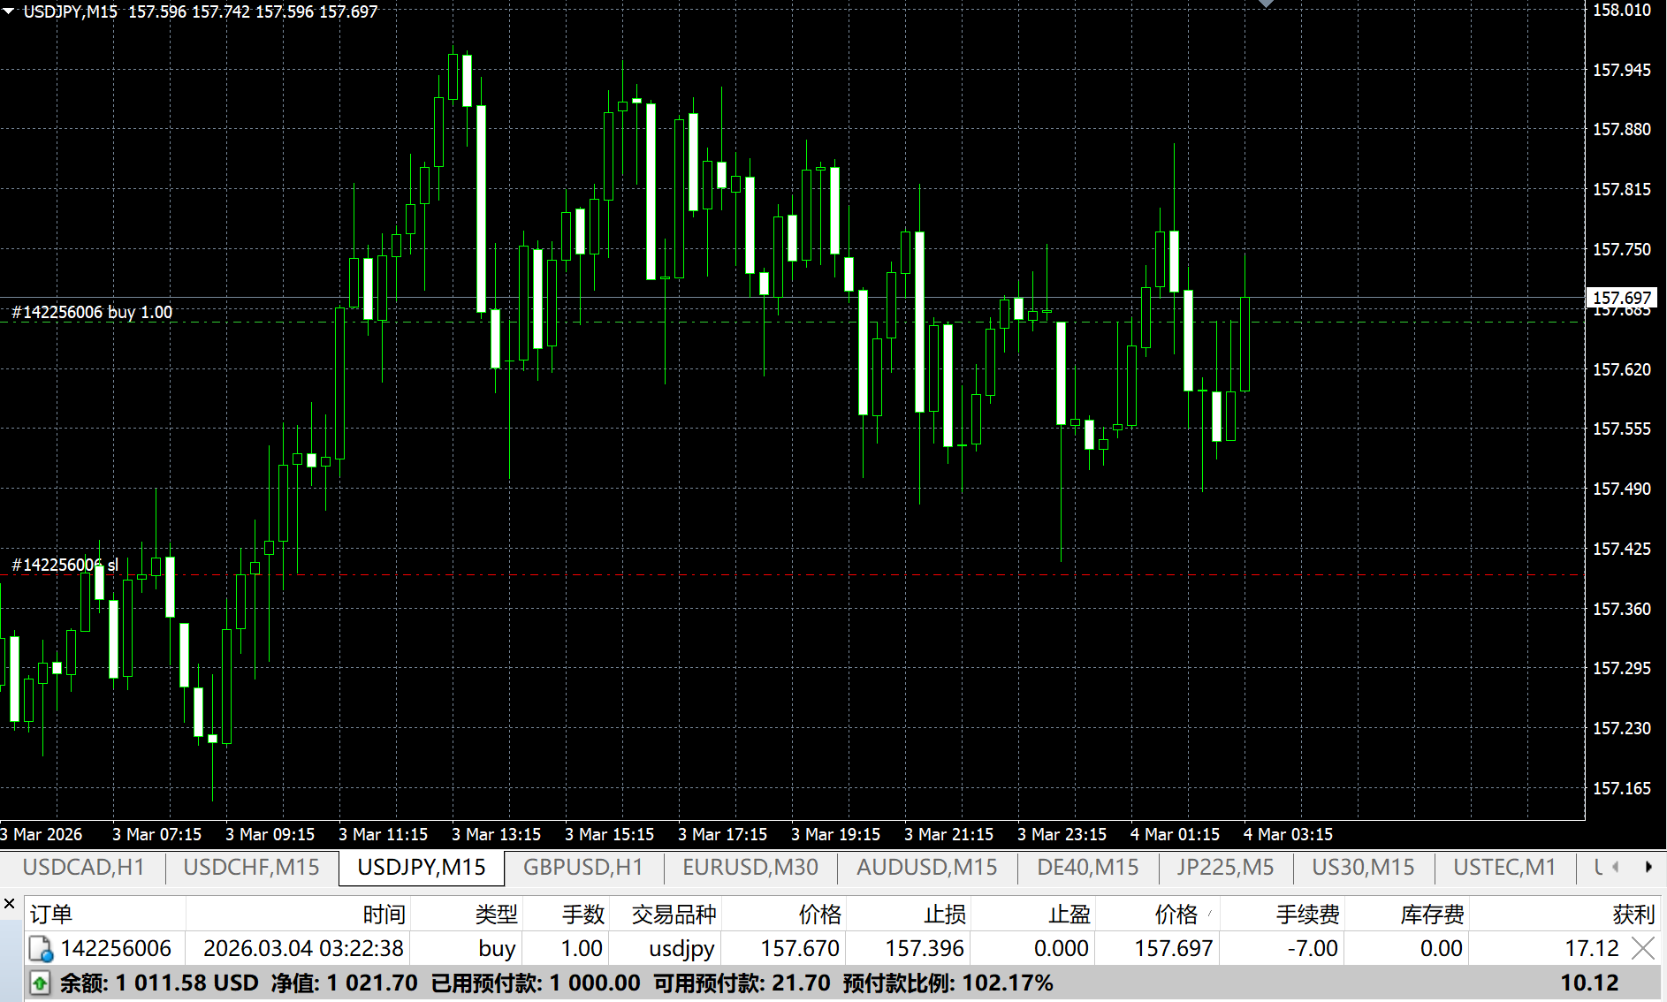Close order 142256006 with the X icon
The image size is (1667, 1002).
coord(1642,948)
